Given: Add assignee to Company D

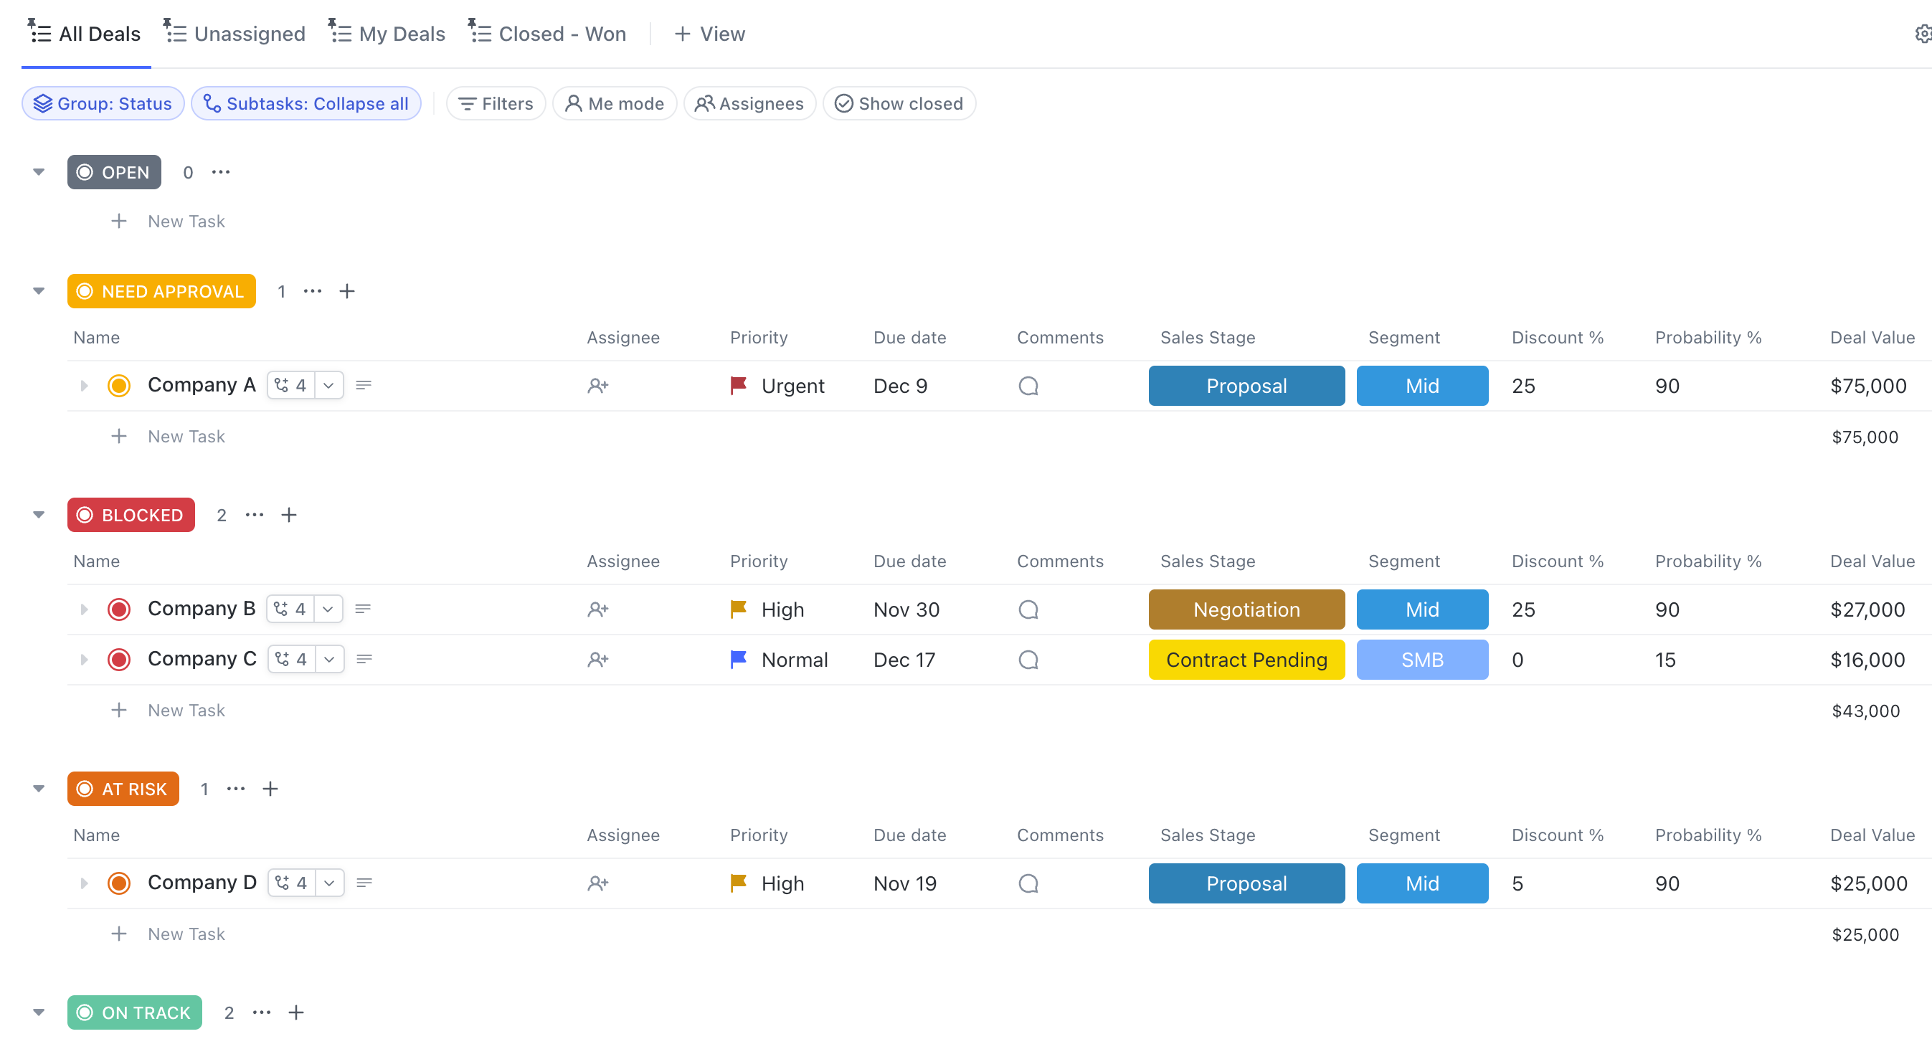Looking at the screenshot, I should click(x=598, y=883).
